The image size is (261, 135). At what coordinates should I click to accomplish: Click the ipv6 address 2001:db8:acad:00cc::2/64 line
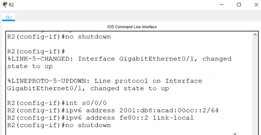pyautogui.click(x=113, y=111)
